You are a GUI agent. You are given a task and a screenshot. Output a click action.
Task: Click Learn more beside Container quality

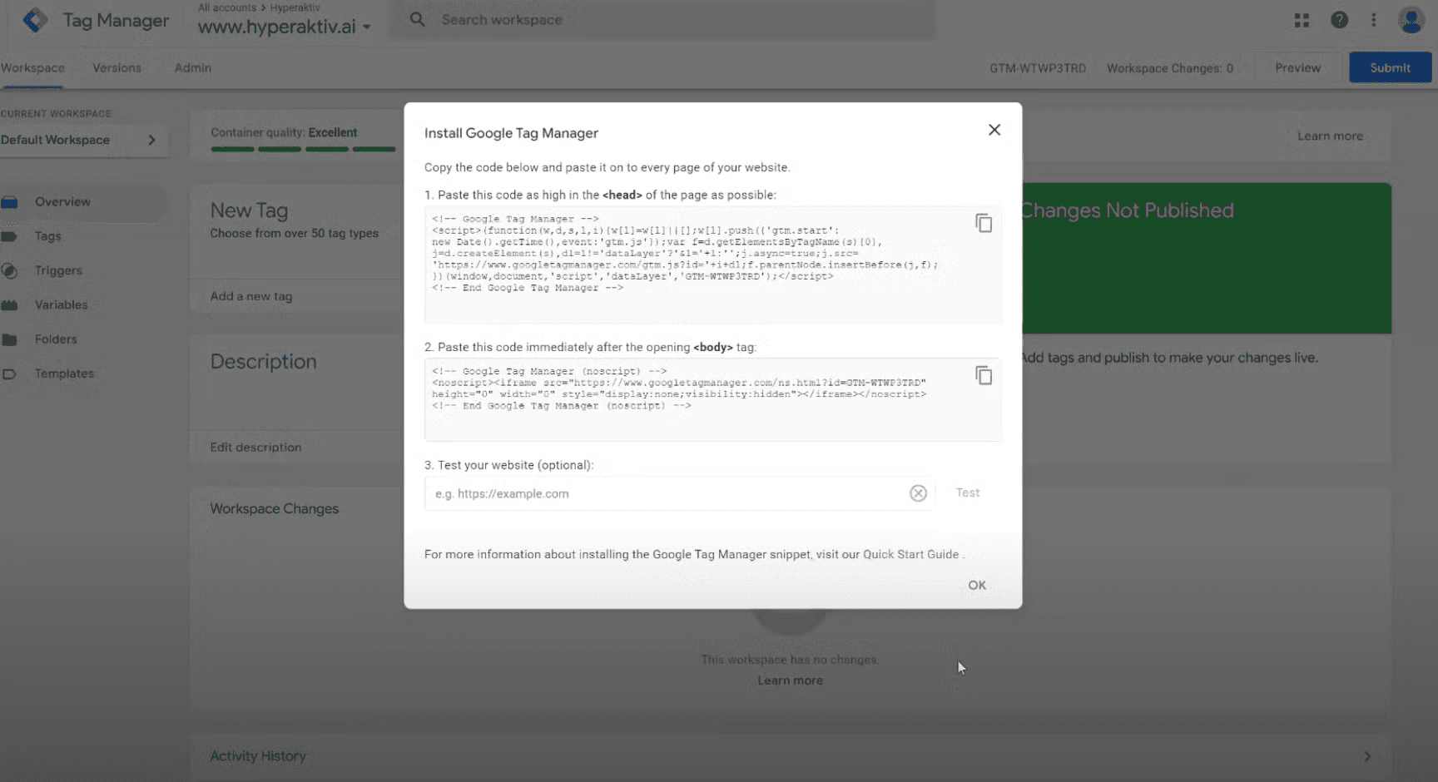(1330, 136)
